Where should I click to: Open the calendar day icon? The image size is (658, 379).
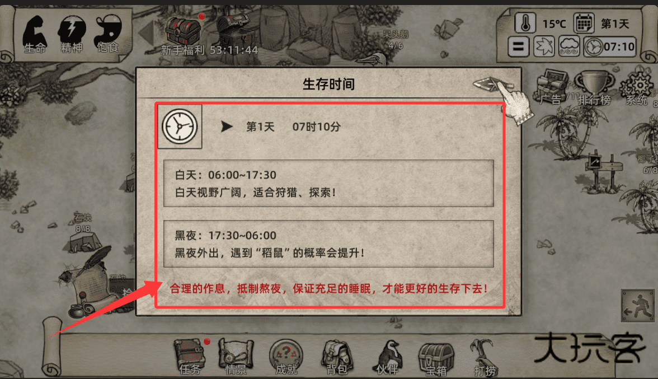[584, 23]
